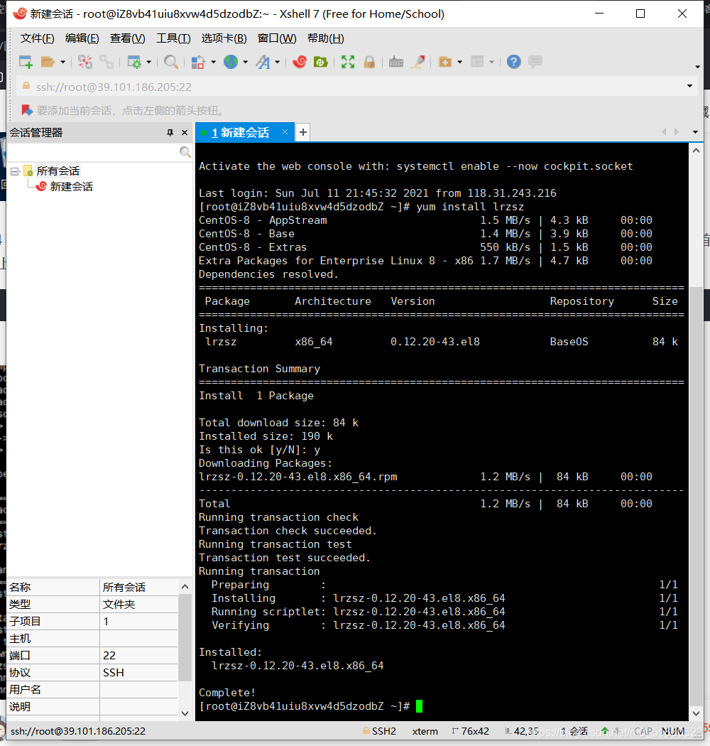This screenshot has width=710, height=746.
Task: Open dropdown next to Font icon
Action: [x=277, y=62]
